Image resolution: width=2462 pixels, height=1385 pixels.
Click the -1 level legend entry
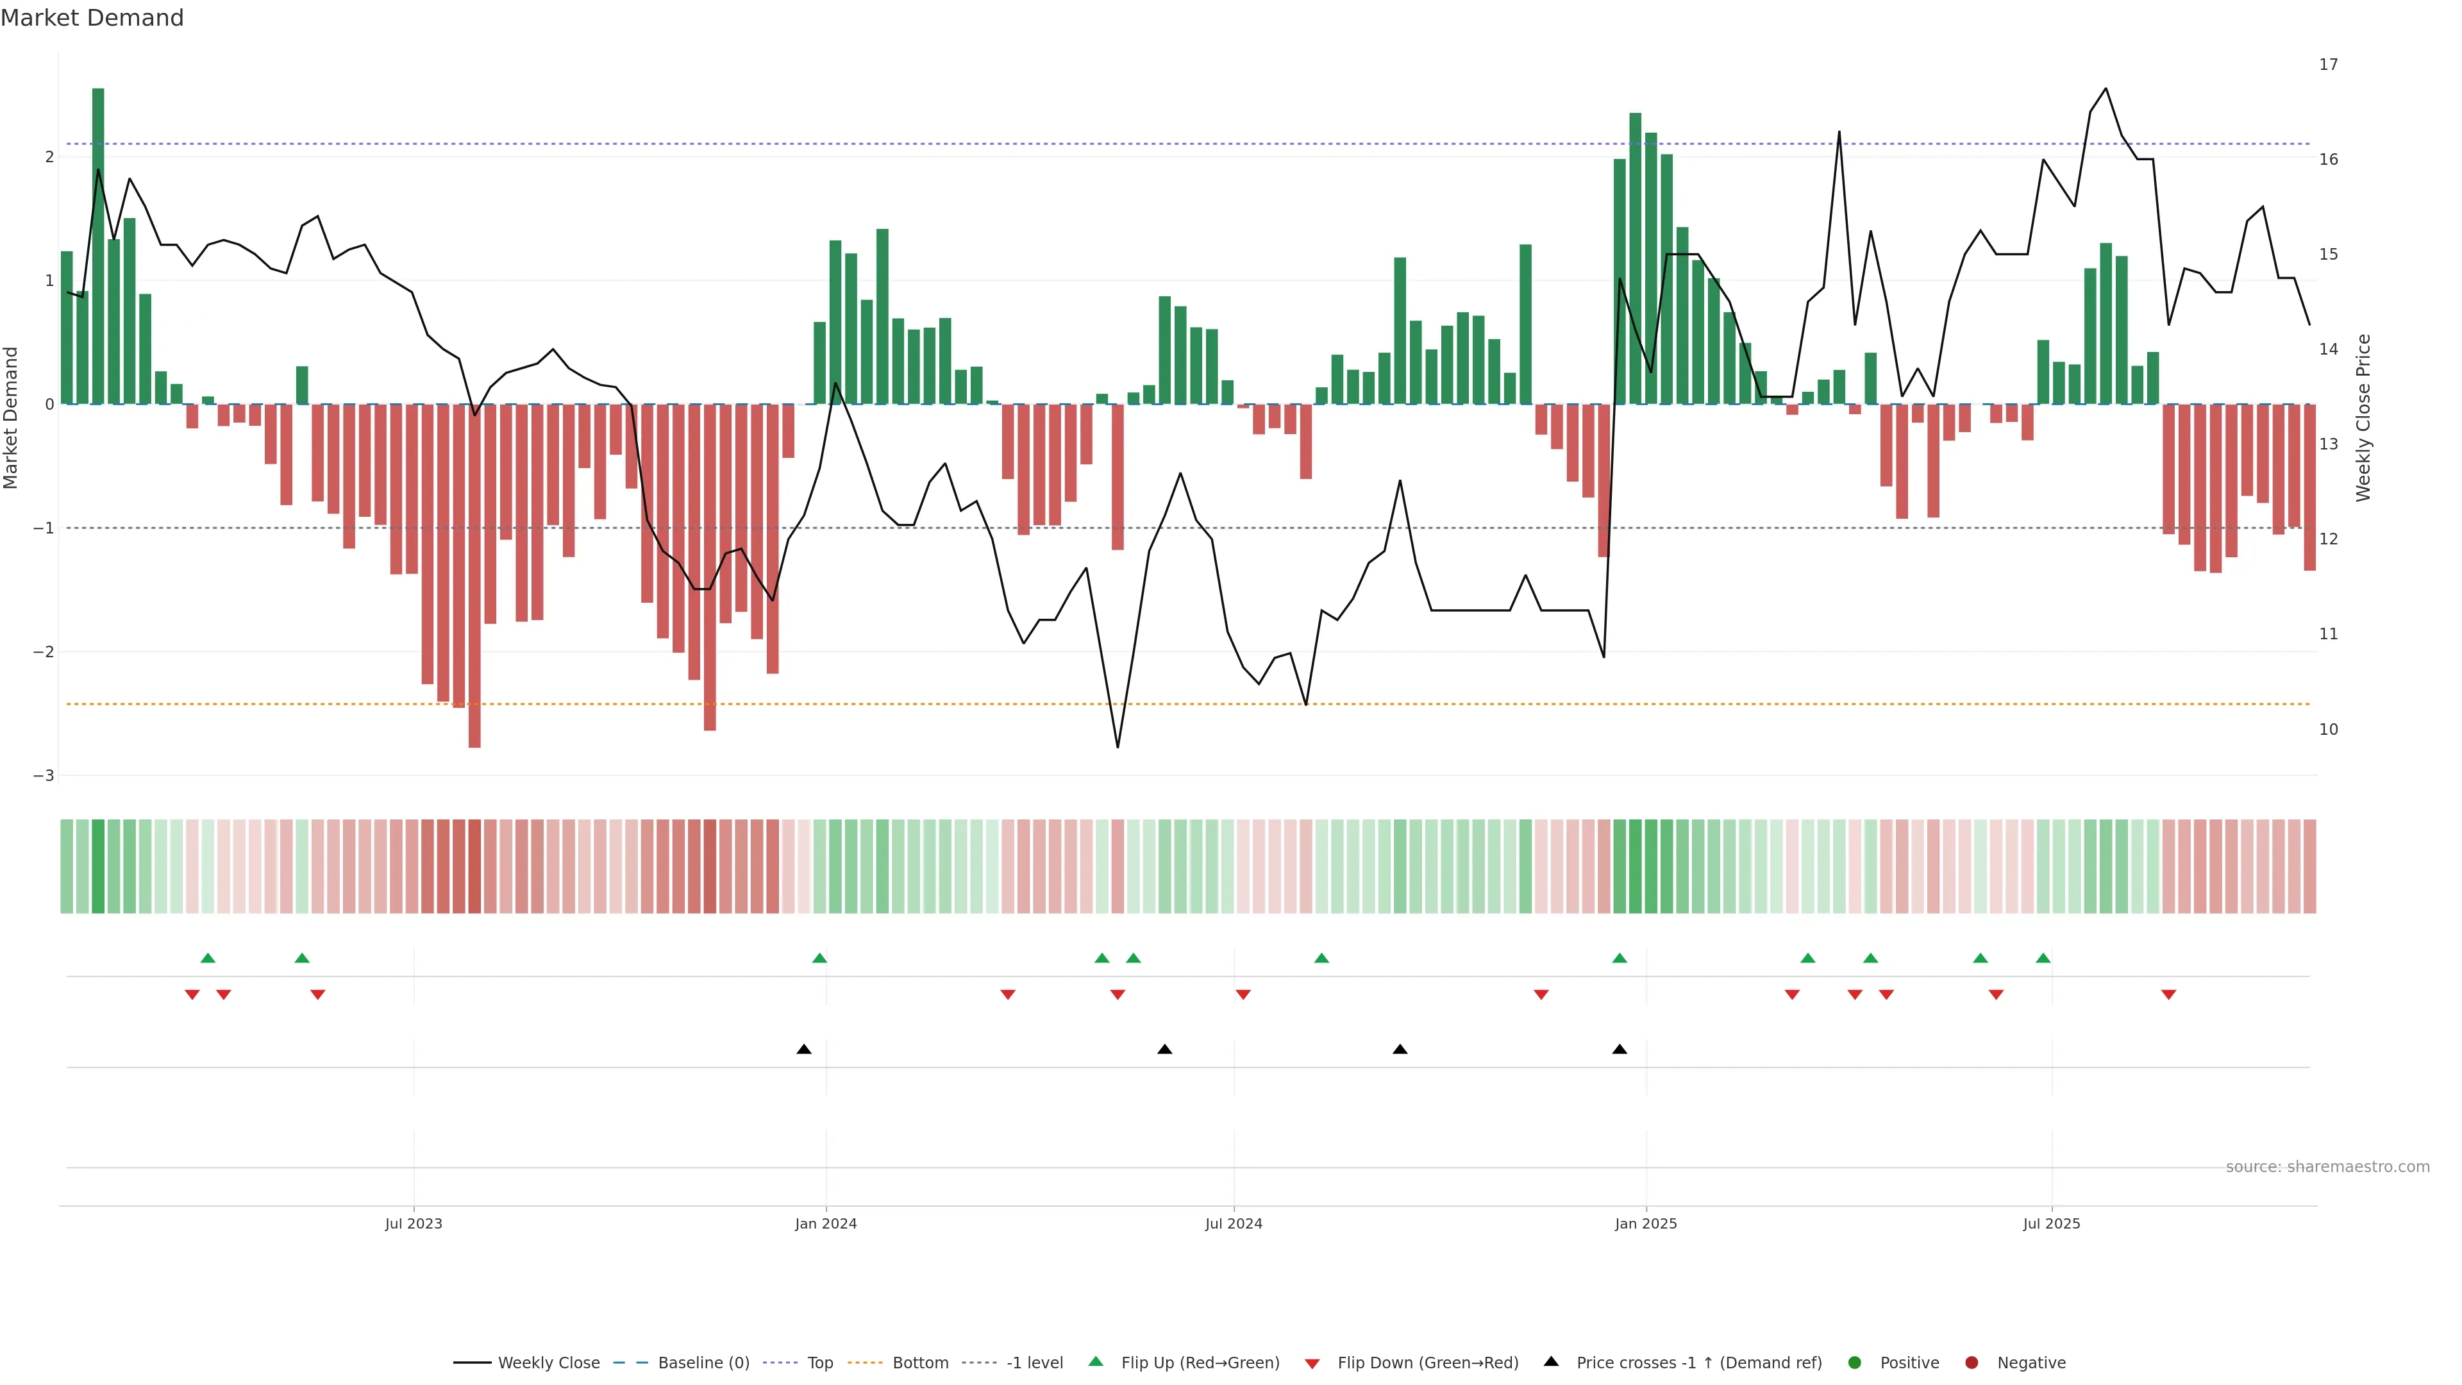[x=1034, y=1363]
